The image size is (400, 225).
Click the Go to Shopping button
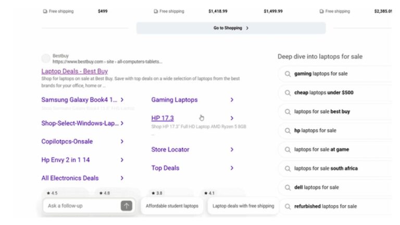[231, 28]
